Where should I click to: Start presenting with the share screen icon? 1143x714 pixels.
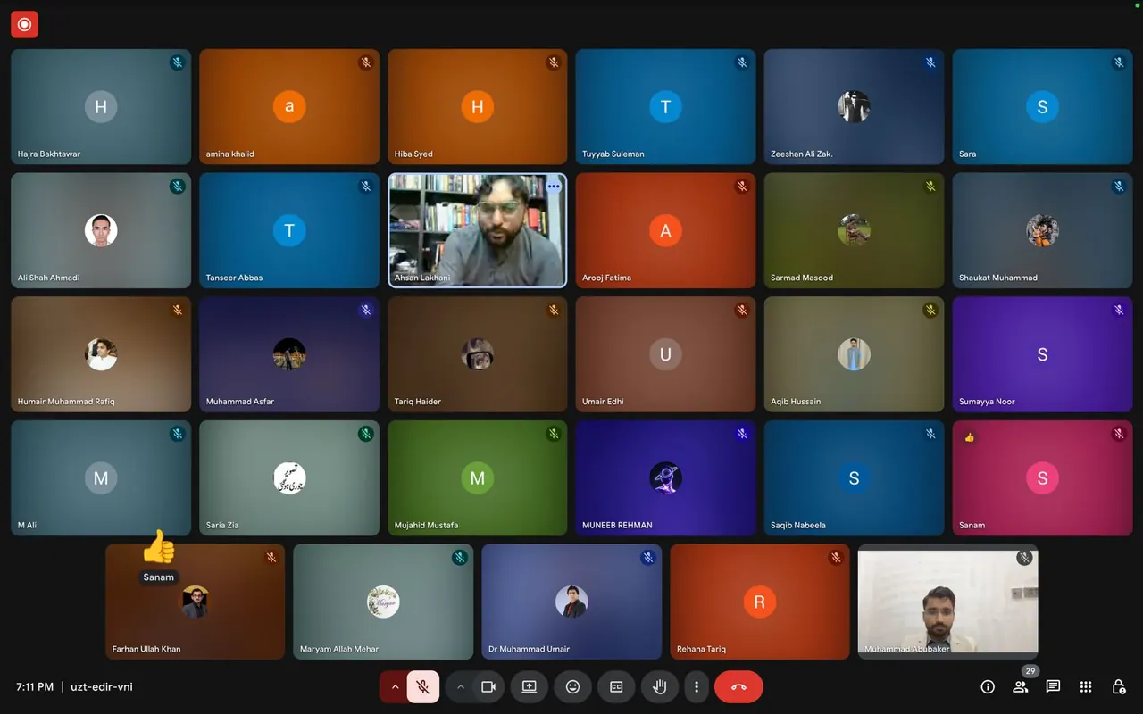click(x=530, y=686)
